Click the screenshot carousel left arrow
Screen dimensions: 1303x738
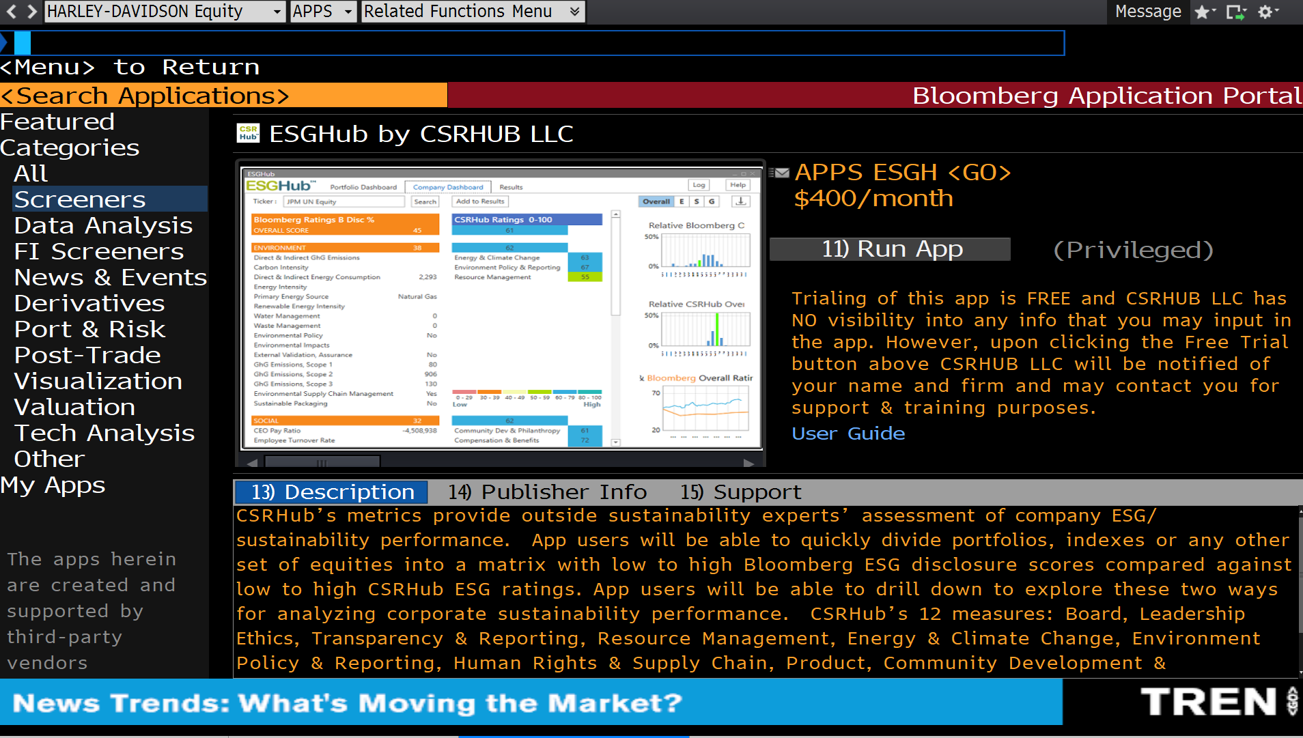[253, 463]
